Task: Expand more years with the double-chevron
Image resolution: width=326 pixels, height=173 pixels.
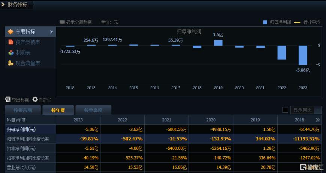Action: (x=317, y=120)
